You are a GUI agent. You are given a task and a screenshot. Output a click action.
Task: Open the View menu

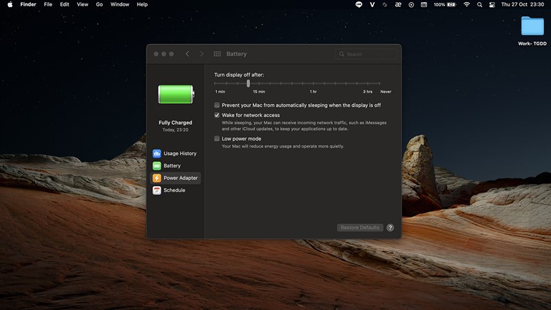[x=83, y=4]
